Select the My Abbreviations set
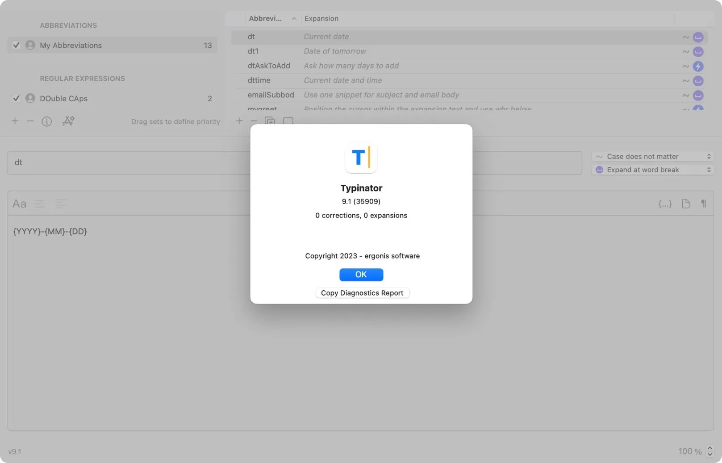Image resolution: width=722 pixels, height=463 pixels. point(112,45)
